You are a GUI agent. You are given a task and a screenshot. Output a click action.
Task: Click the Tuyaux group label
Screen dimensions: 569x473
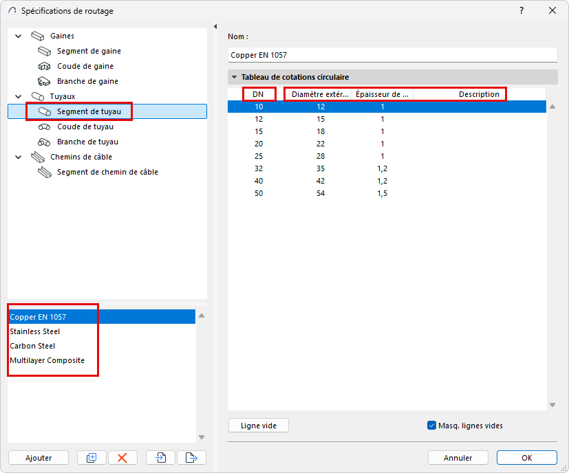tap(63, 96)
